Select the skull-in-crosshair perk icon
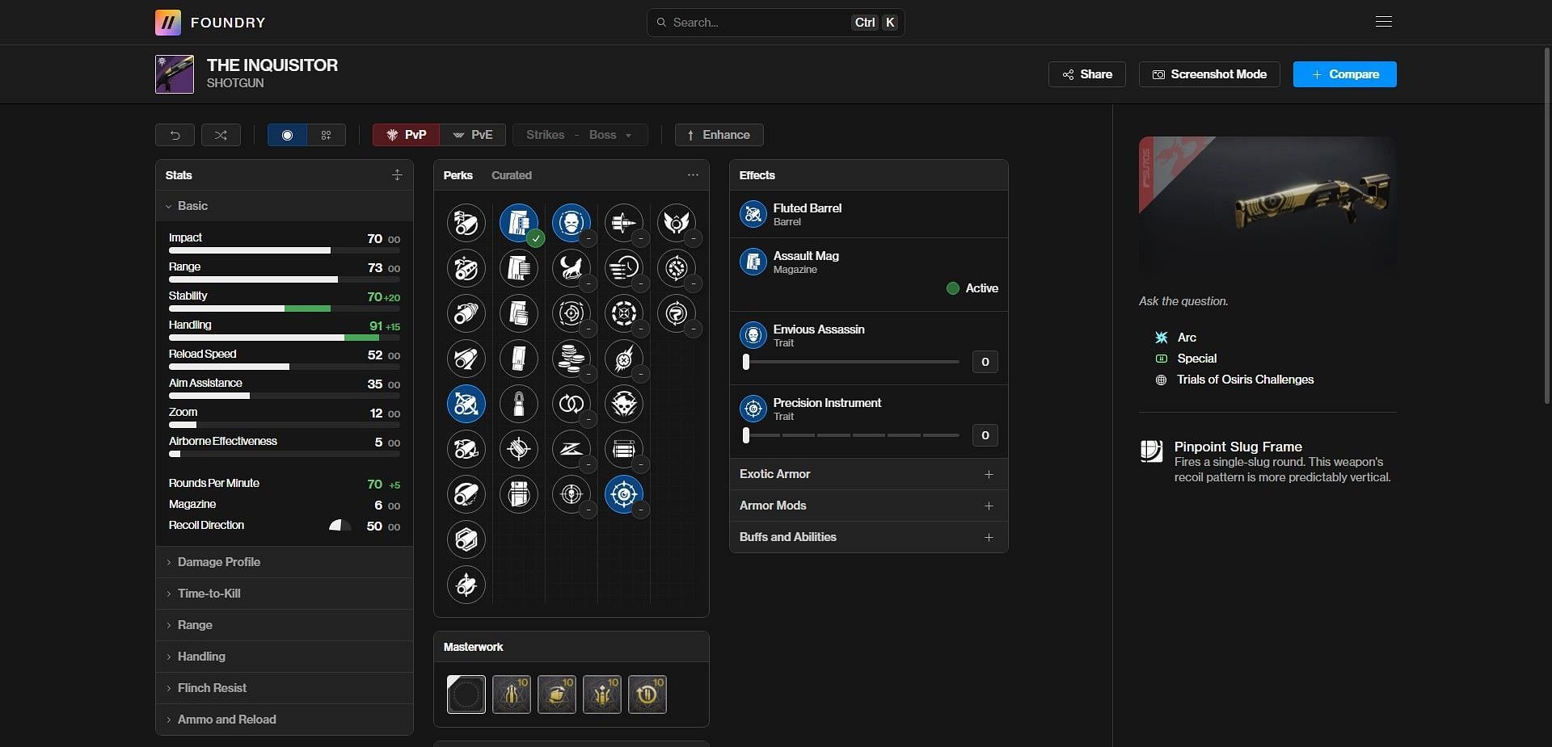The width and height of the screenshot is (1552, 747). click(x=571, y=493)
